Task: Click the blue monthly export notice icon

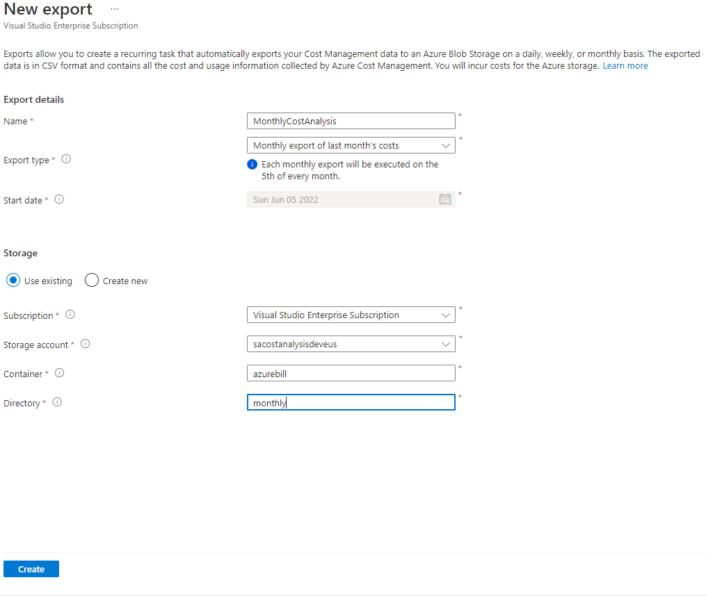Action: (252, 164)
